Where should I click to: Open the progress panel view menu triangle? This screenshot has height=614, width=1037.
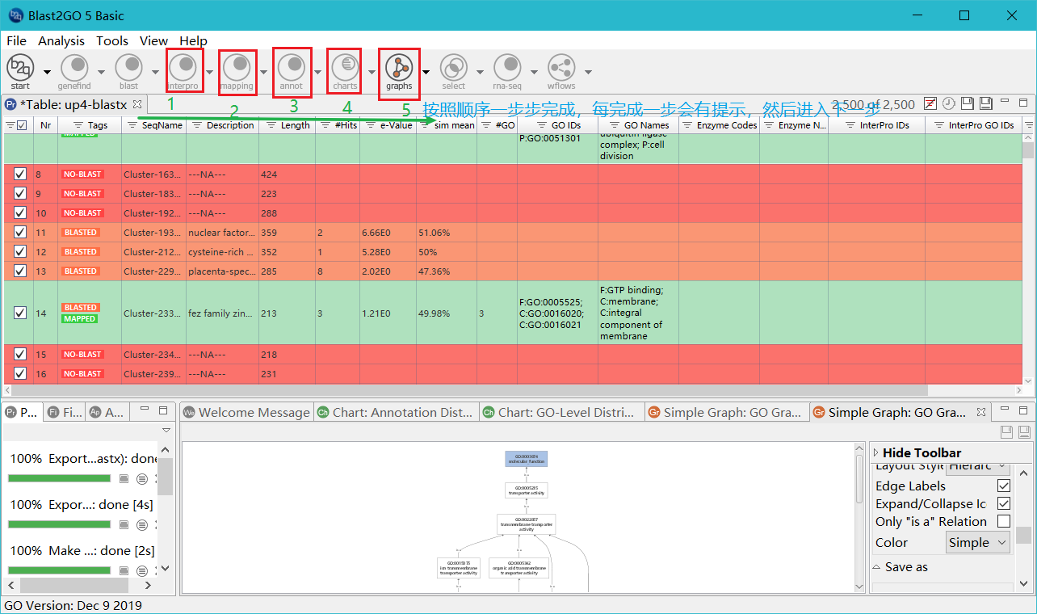click(166, 431)
